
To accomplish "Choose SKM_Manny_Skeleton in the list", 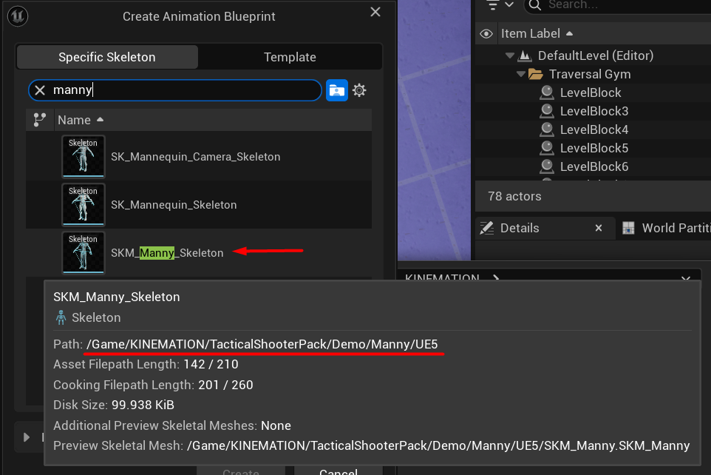I will pyautogui.click(x=167, y=253).
